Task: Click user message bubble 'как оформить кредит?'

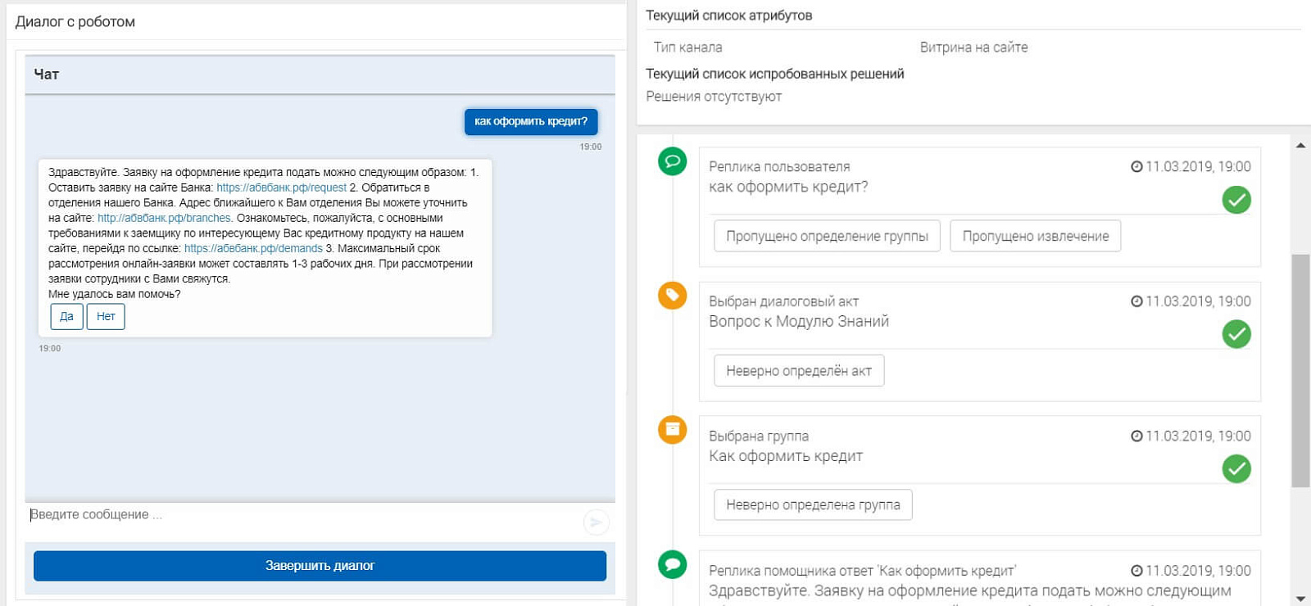Action: [531, 121]
